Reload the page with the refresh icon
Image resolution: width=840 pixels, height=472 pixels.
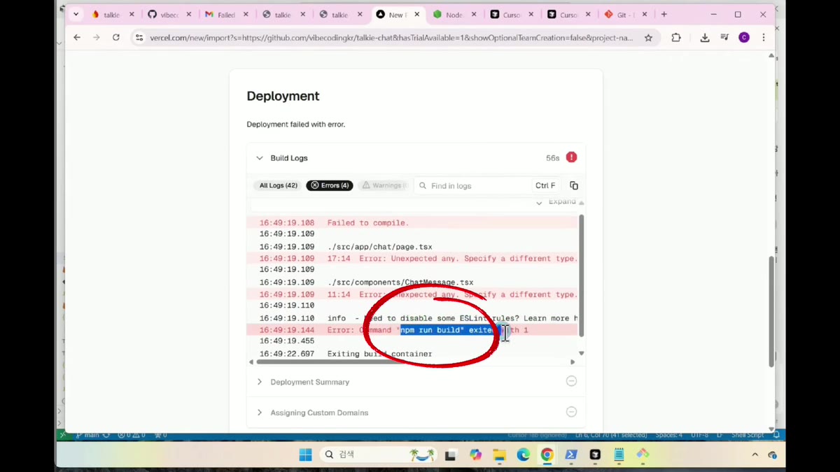(116, 38)
